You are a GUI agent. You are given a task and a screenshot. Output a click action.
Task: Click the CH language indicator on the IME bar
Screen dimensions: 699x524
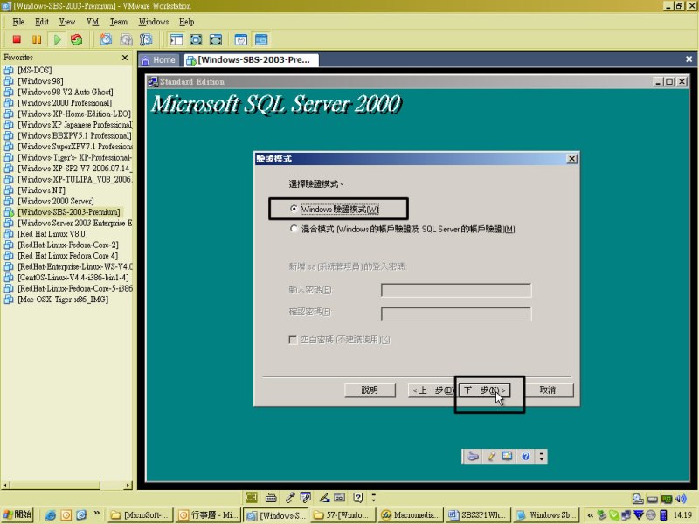(252, 497)
